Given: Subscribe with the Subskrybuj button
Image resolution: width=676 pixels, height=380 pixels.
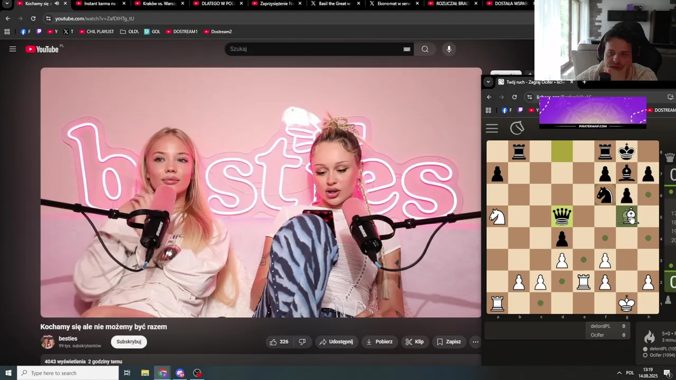Looking at the screenshot, I should tap(129, 342).
